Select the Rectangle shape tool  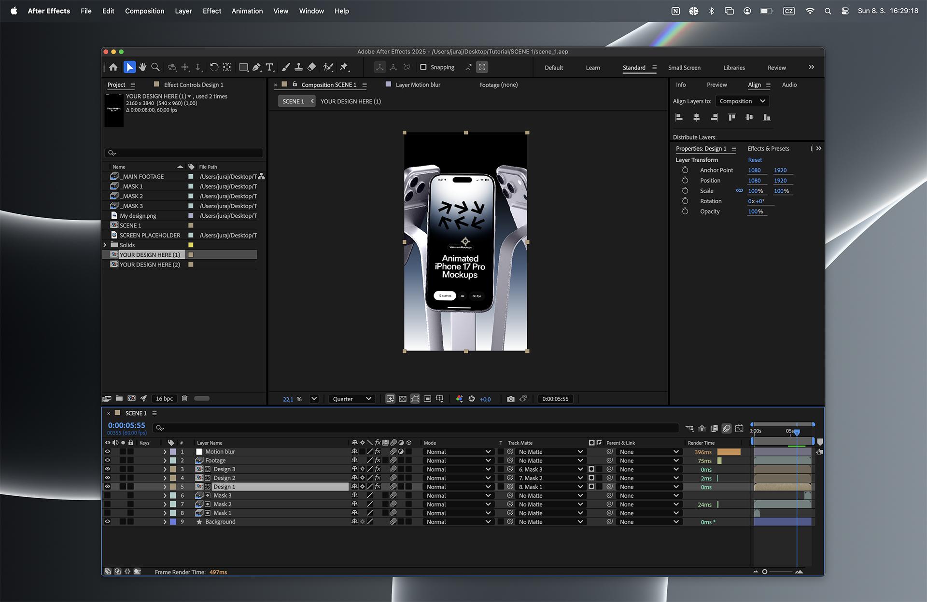click(x=243, y=67)
